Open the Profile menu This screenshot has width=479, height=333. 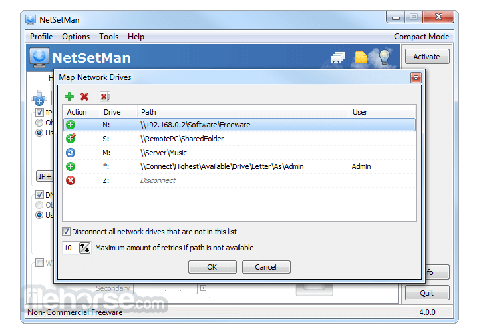point(41,37)
